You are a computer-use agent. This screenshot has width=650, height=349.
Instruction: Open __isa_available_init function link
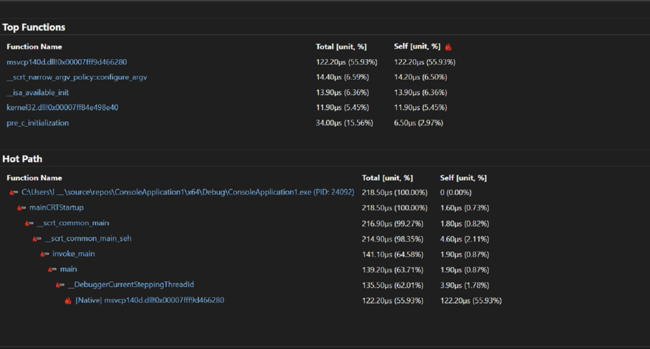pyautogui.click(x=38, y=93)
